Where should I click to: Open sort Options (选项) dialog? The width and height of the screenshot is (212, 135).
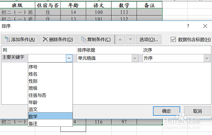148,40
